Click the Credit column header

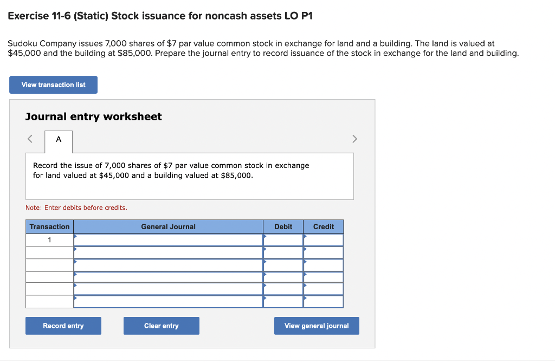pyautogui.click(x=323, y=226)
